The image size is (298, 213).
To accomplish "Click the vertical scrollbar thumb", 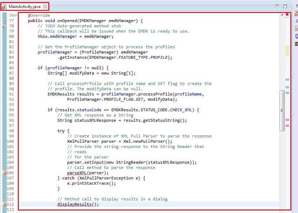I will click(x=282, y=110).
